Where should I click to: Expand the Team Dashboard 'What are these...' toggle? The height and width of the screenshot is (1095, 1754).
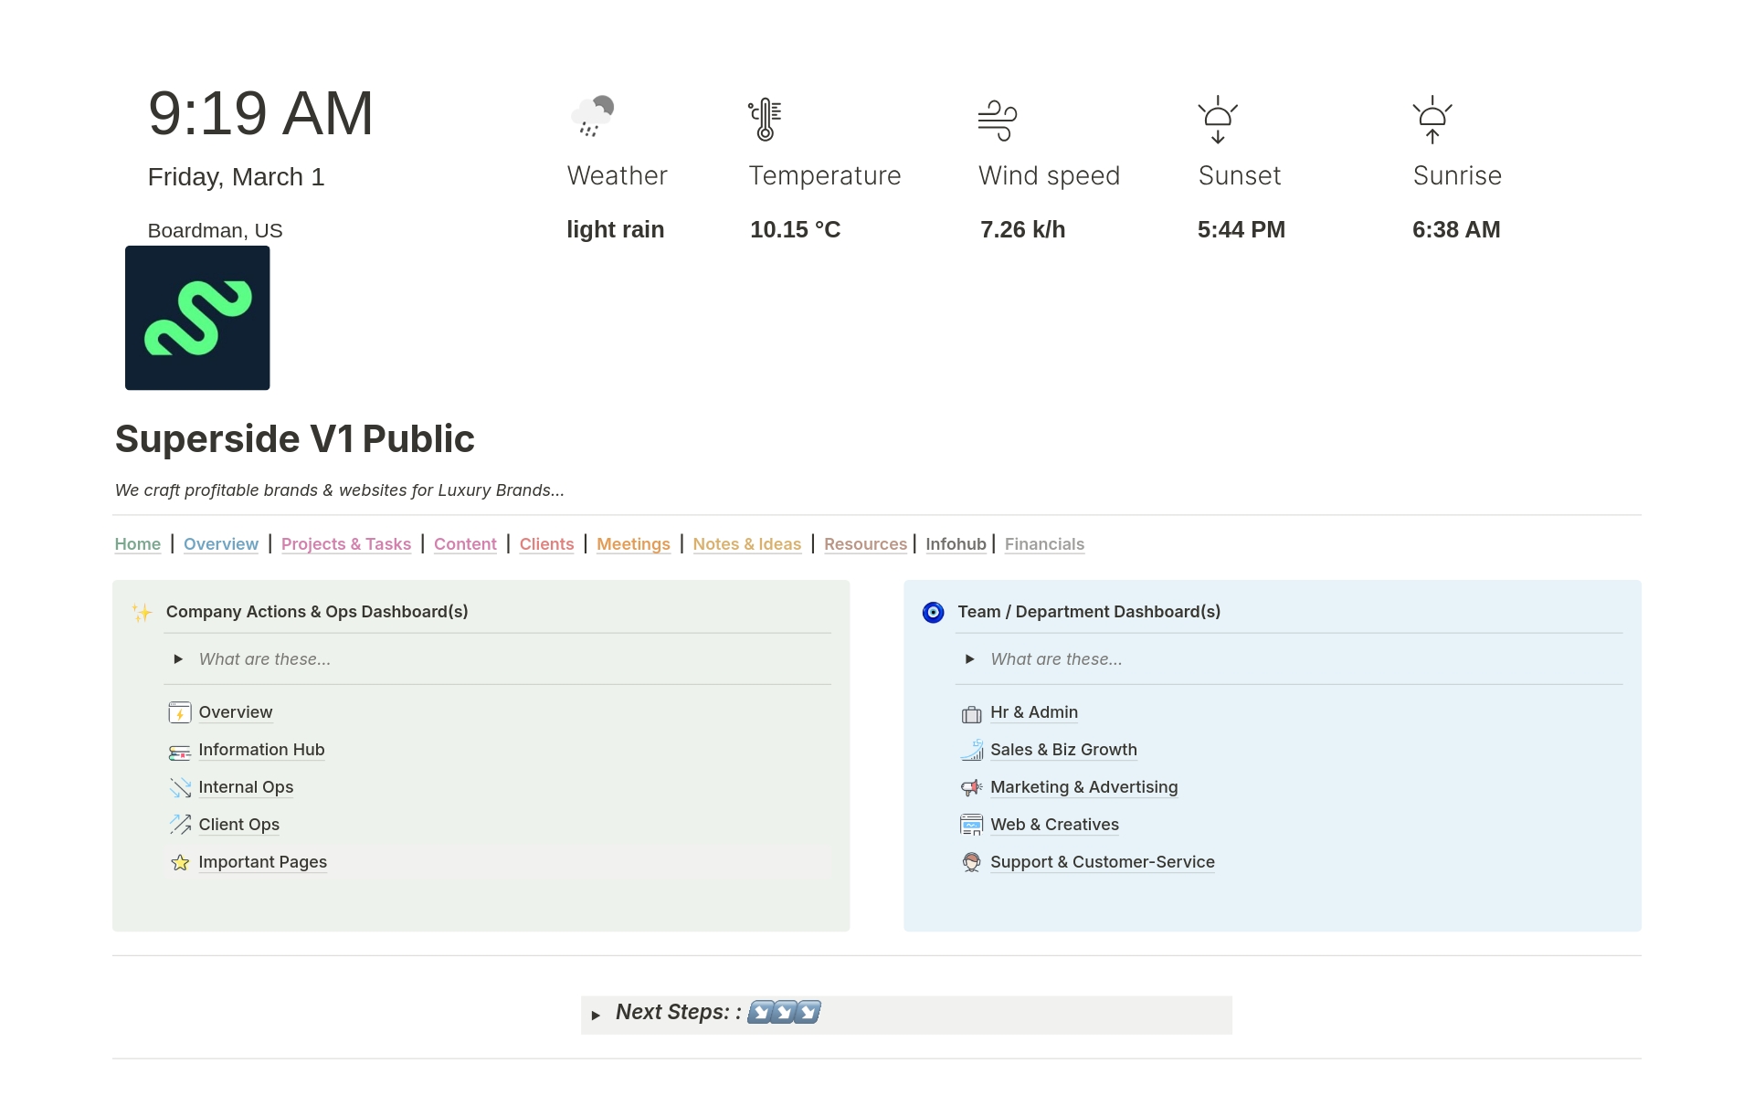[x=970, y=659]
